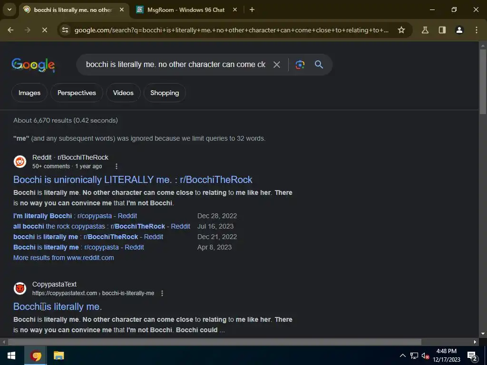Click the horizontal scrollbar thumb

click(214, 342)
